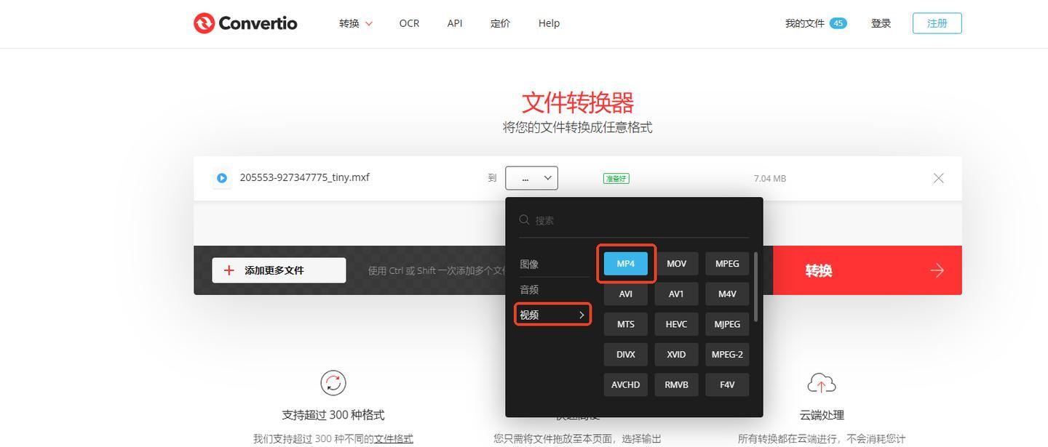
Task: Open the 文件格式 link
Action: tap(393, 438)
